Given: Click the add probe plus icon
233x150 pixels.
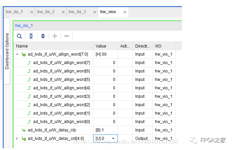Looking at the screenshot, I should (x=55, y=36).
